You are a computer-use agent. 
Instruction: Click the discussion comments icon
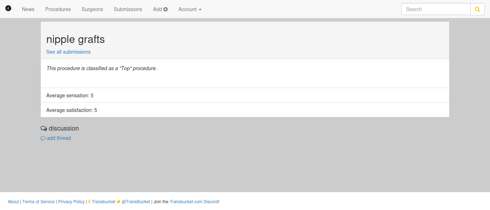tap(44, 128)
